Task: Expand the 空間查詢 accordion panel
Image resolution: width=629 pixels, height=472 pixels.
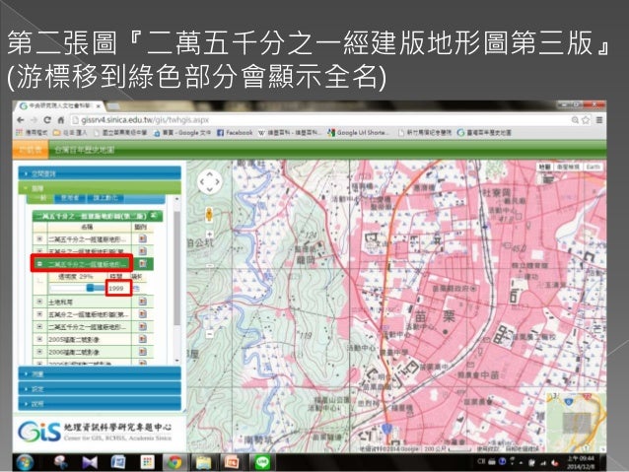Action: (100, 173)
